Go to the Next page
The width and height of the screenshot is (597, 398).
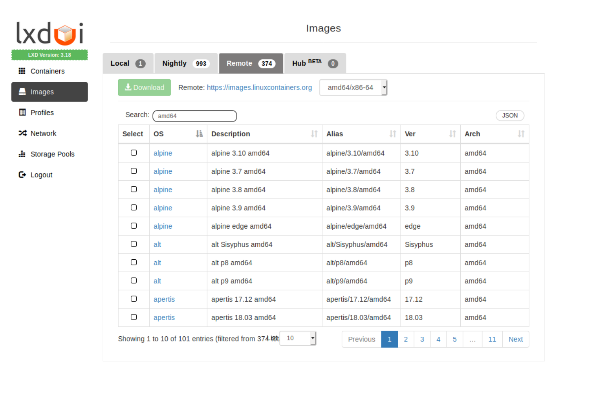point(516,339)
